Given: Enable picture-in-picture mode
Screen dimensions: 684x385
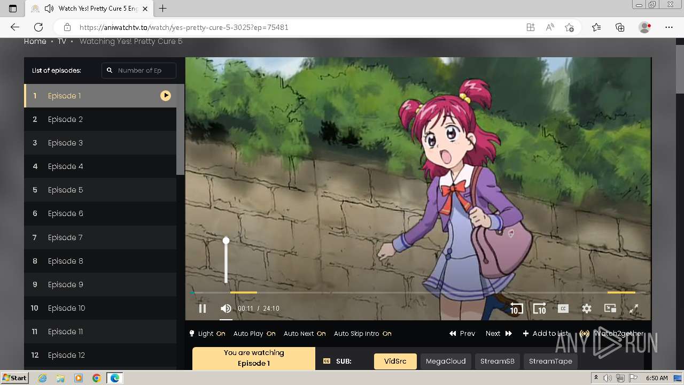Looking at the screenshot, I should point(610,309).
